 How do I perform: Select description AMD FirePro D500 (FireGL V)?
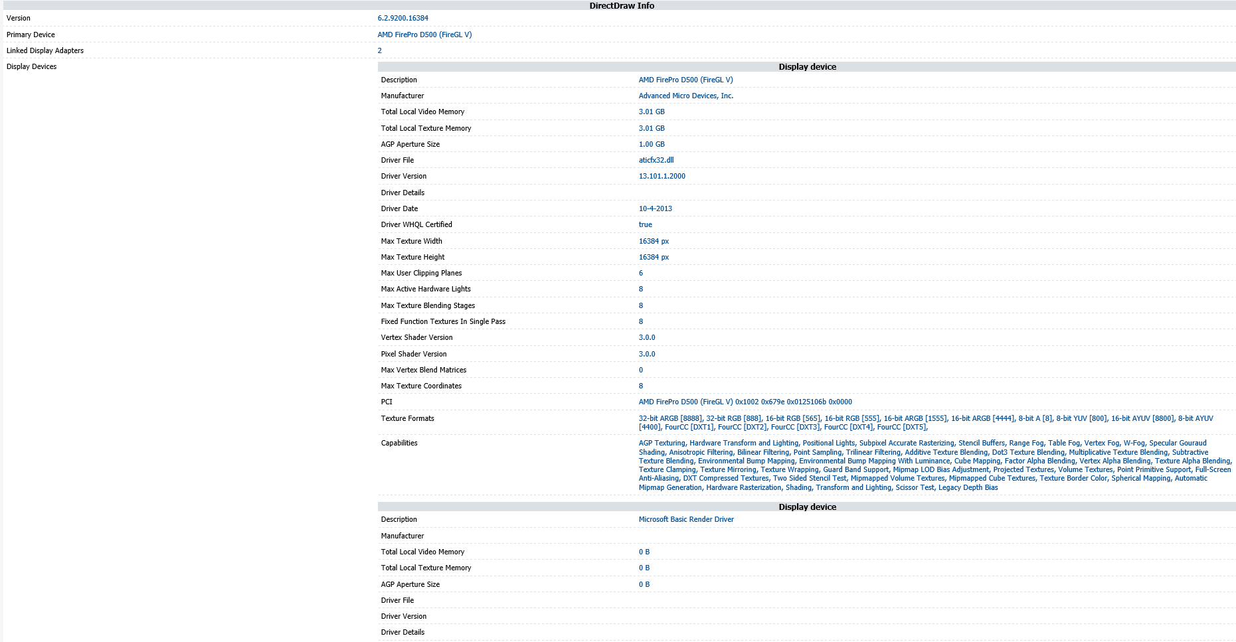(x=686, y=80)
